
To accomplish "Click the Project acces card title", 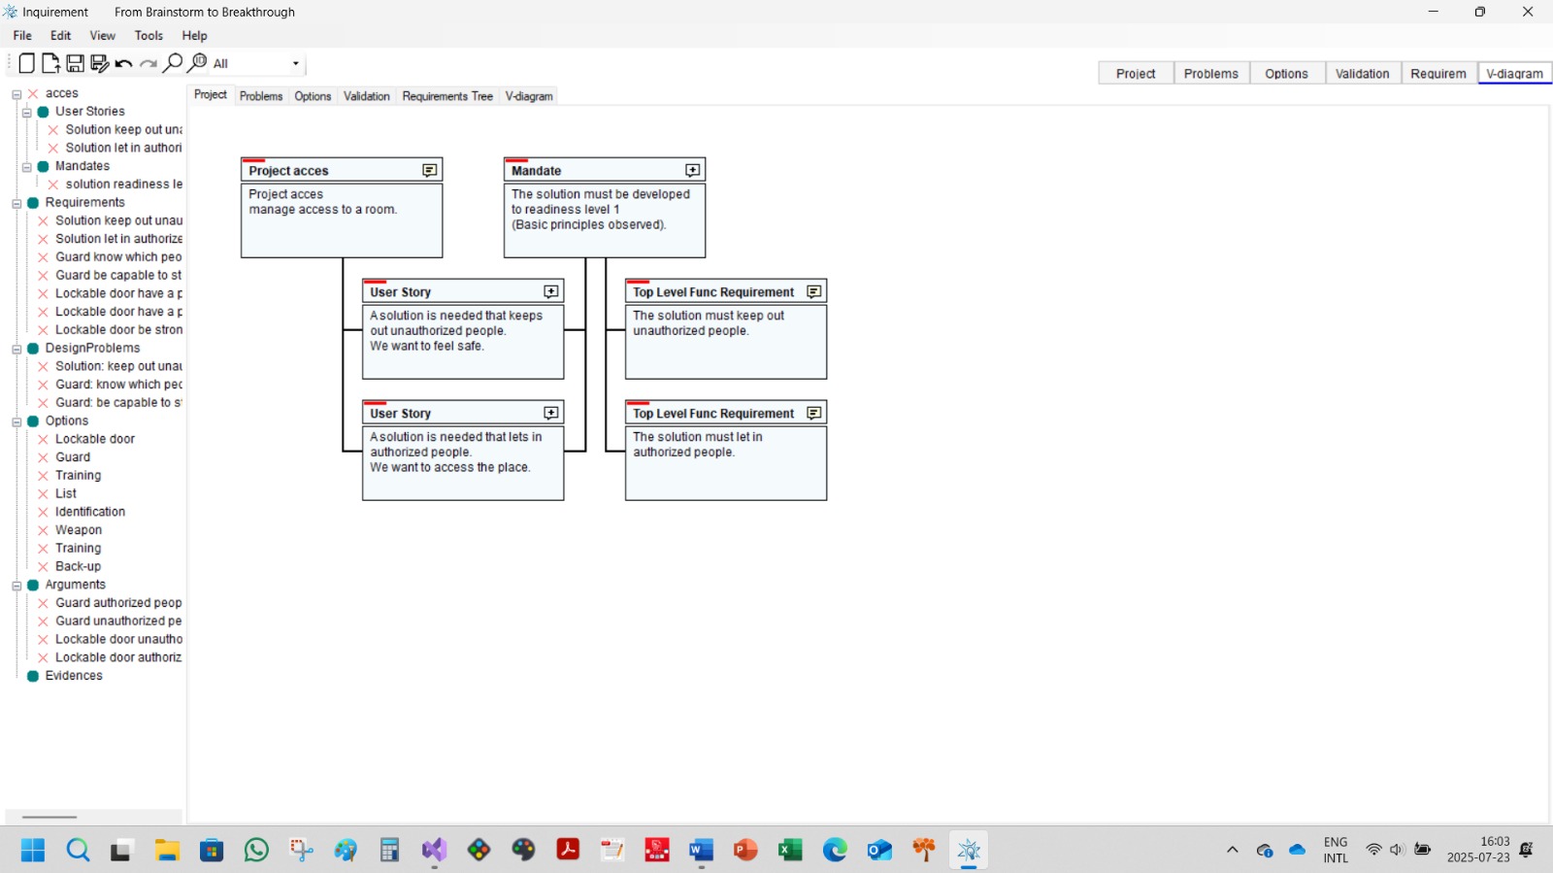I will click(x=288, y=171).
